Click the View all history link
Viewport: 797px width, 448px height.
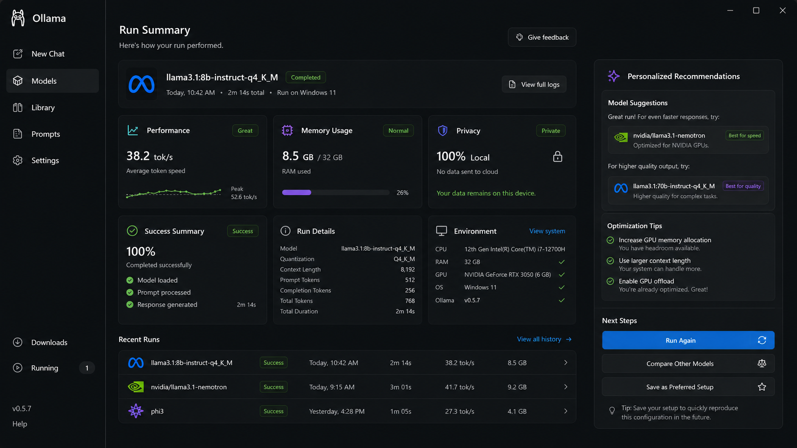544,339
